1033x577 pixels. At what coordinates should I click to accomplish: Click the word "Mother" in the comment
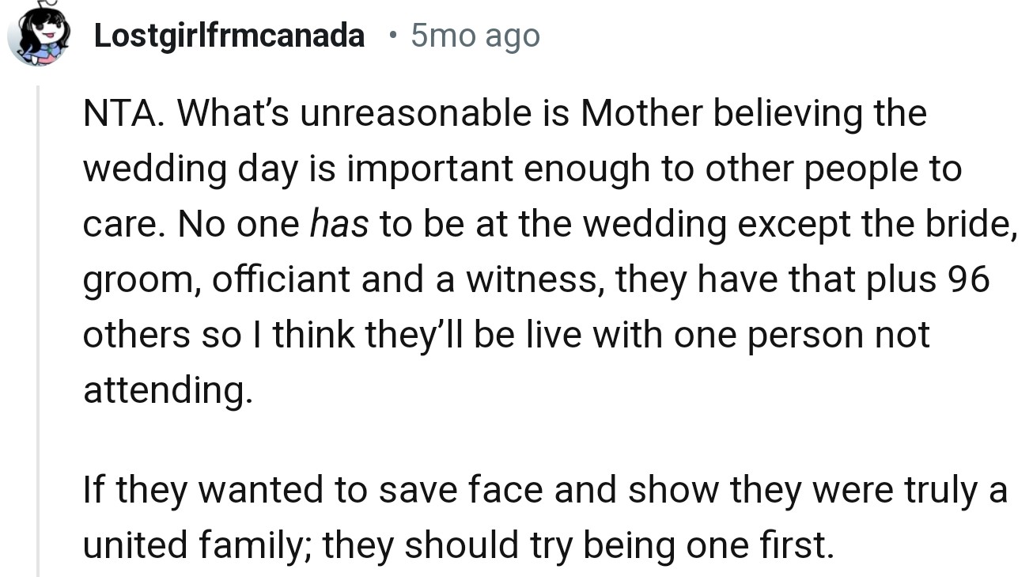pos(641,114)
